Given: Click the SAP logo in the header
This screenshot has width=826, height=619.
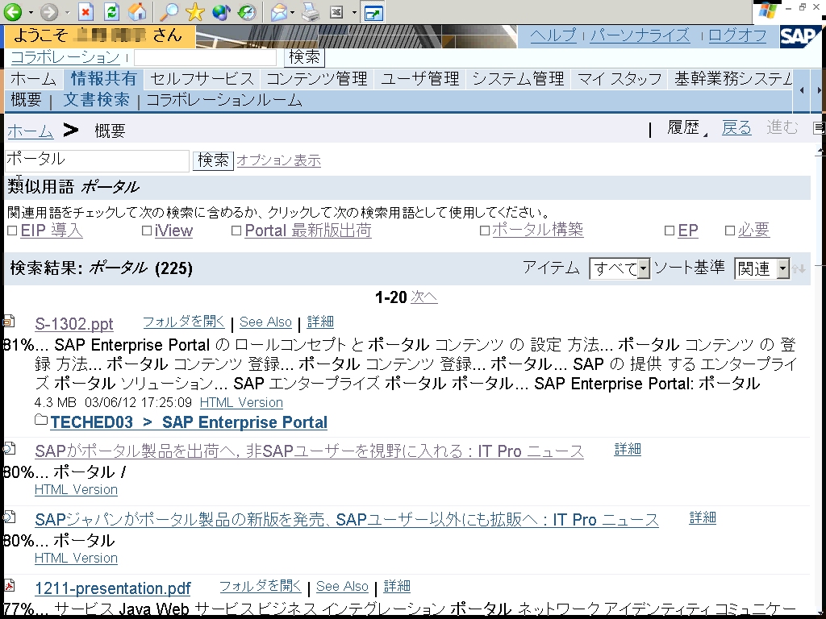Looking at the screenshot, I should pyautogui.click(x=799, y=35).
